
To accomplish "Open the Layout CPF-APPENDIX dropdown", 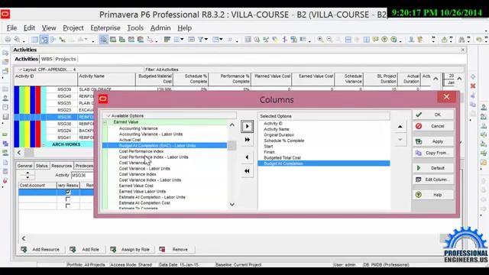I will pos(20,70).
